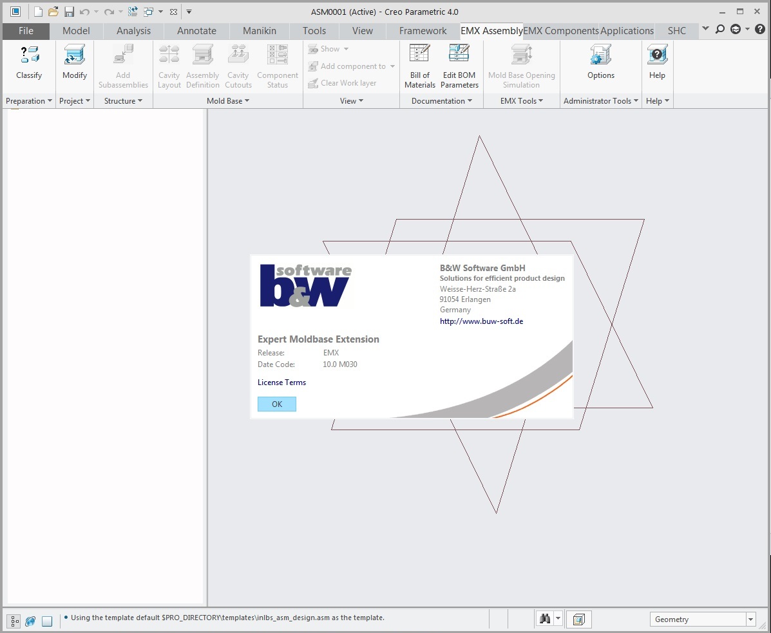Toggle the web browser icon in status bar
The width and height of the screenshot is (771, 633).
[x=30, y=621]
